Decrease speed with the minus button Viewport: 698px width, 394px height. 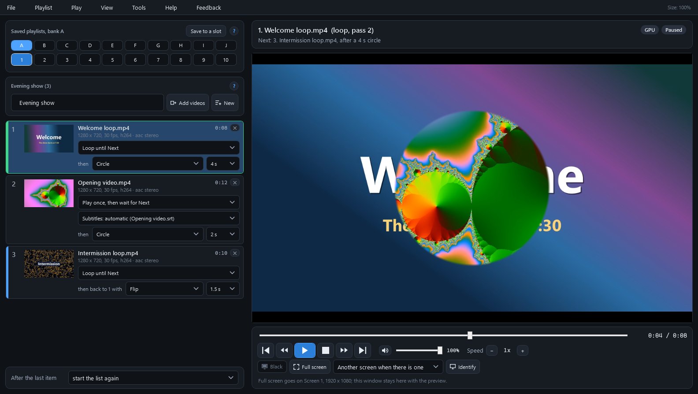492,351
